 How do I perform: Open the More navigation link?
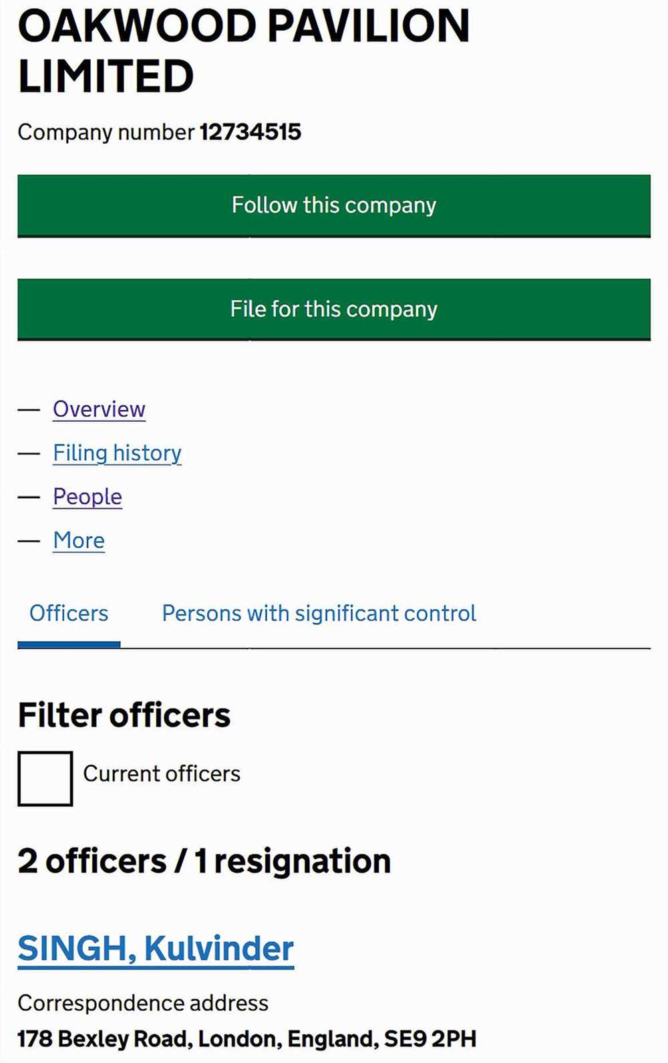point(79,540)
